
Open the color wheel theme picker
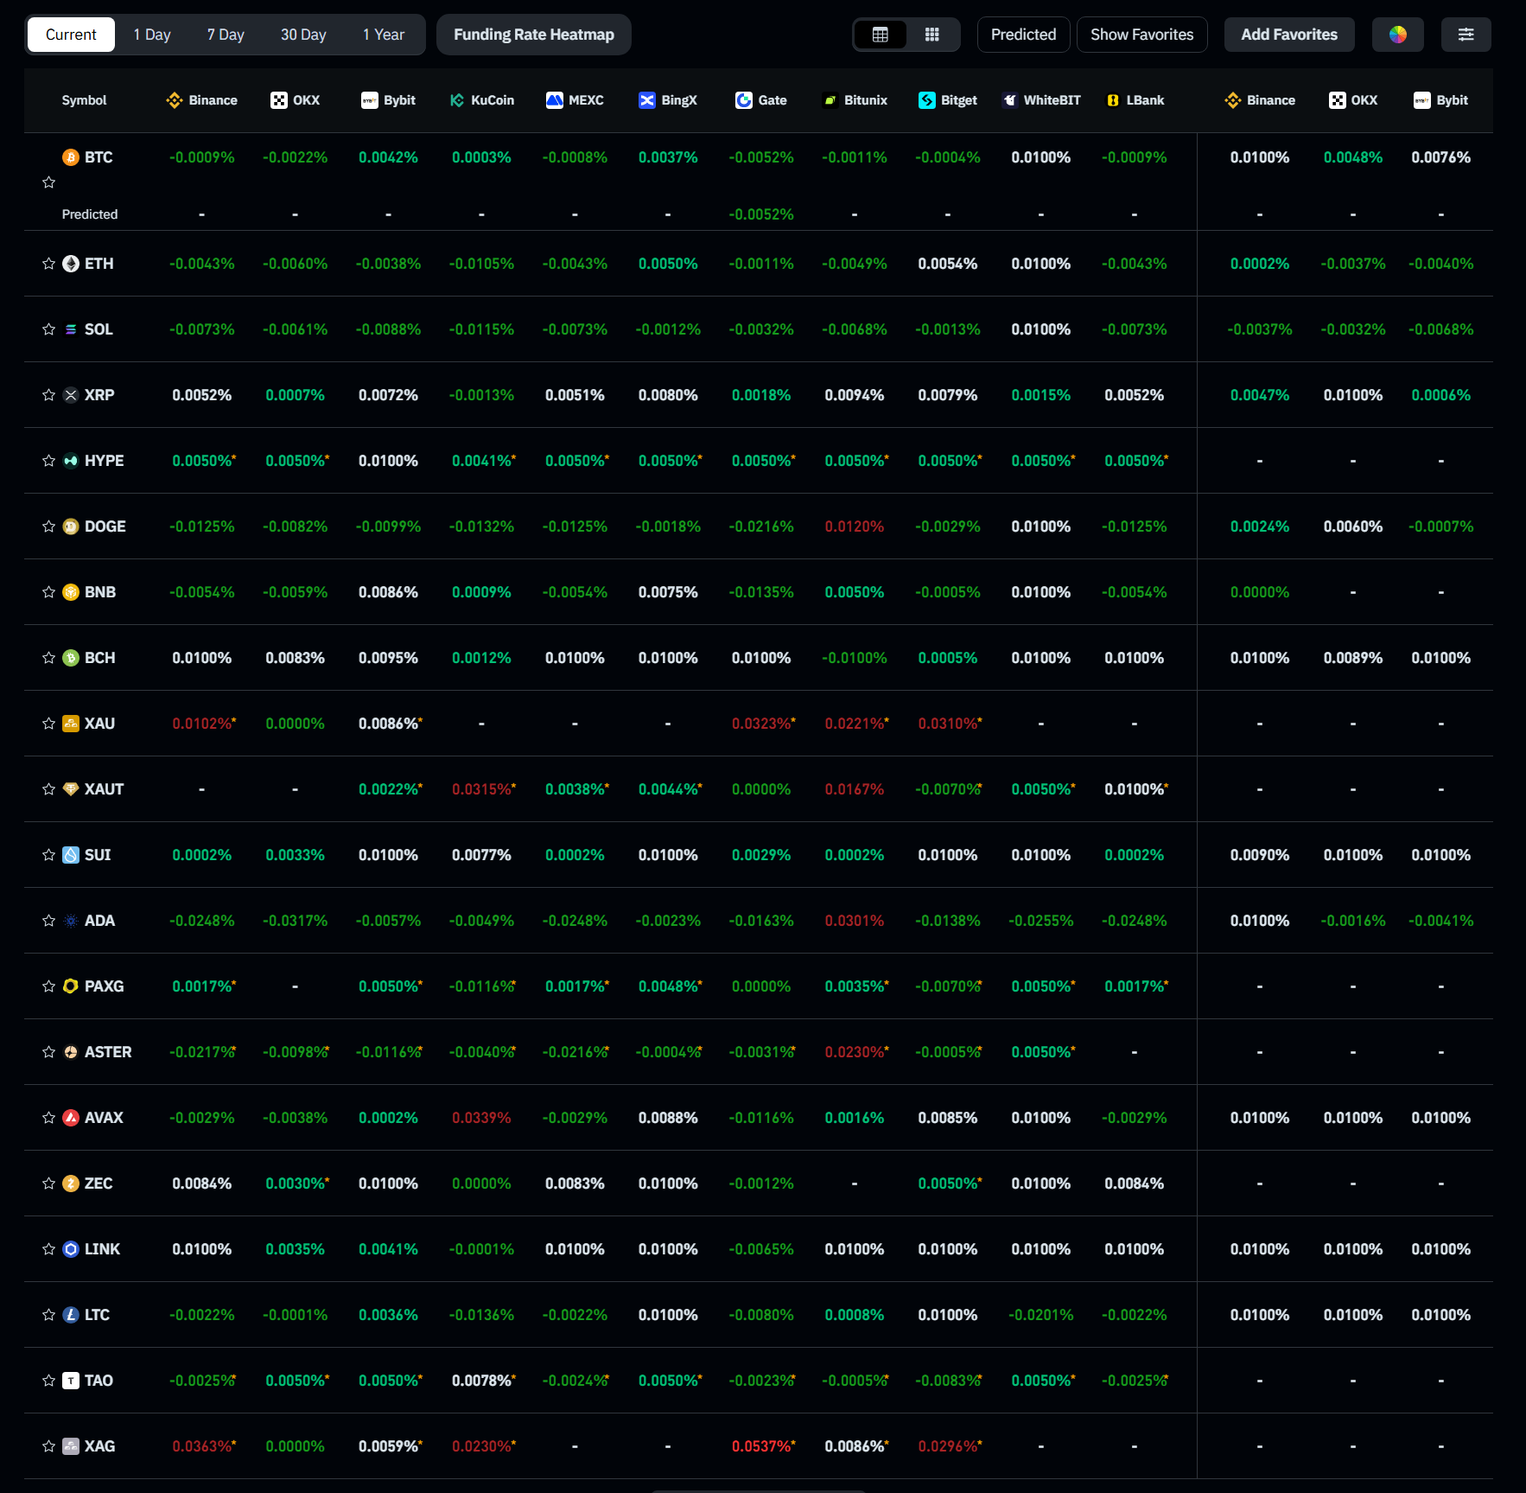click(1397, 35)
